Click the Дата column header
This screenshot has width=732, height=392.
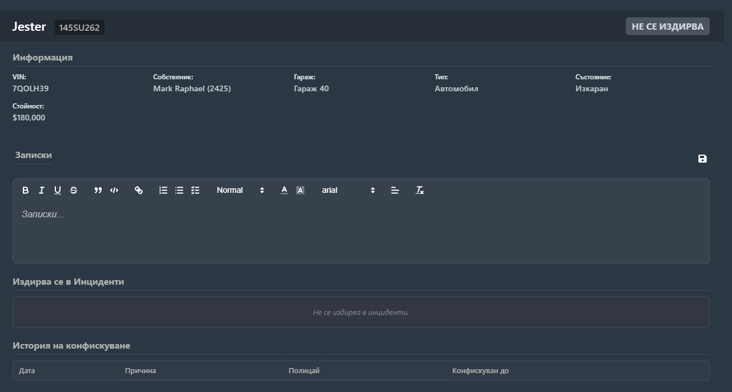[27, 371]
